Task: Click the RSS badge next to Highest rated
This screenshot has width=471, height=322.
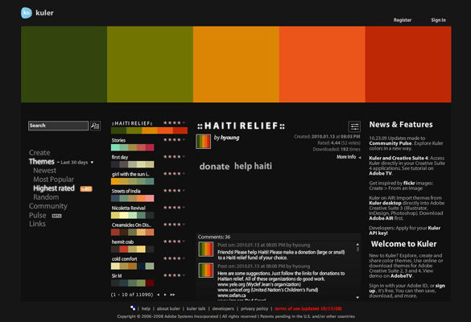Action: click(x=86, y=189)
